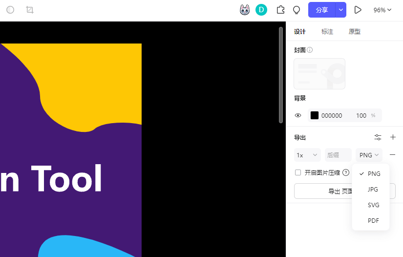Click the info icon next to 封面
Image resolution: width=403 pixels, height=257 pixels.
click(310, 50)
